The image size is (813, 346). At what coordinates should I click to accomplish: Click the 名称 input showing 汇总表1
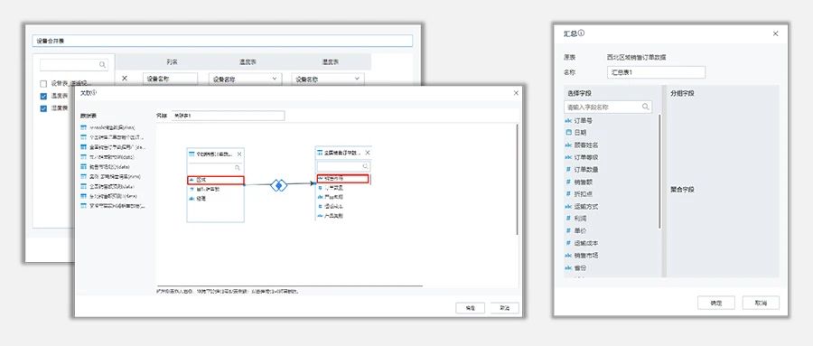click(x=656, y=72)
